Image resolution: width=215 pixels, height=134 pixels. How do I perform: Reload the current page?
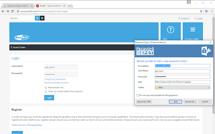[12, 11]
